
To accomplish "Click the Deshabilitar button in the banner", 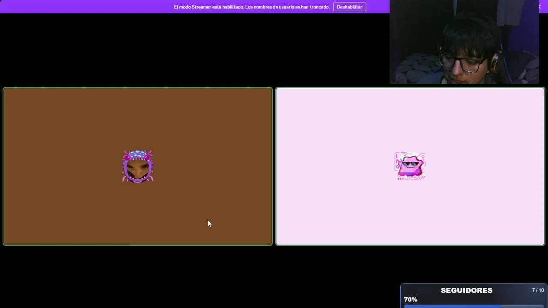I will [x=349, y=7].
